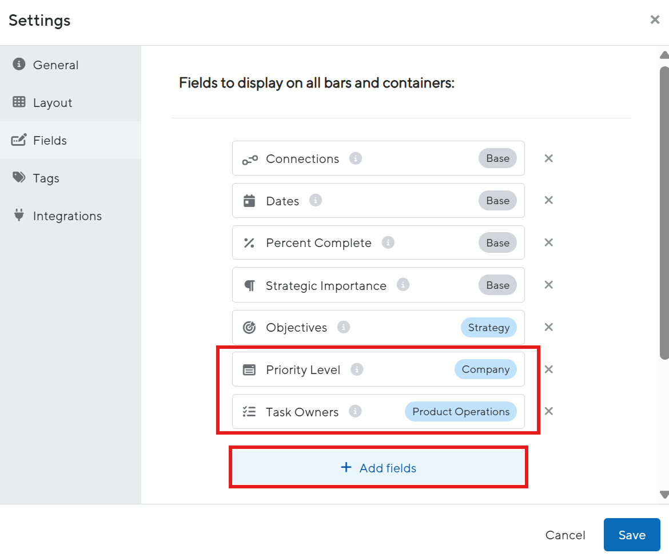669x557 pixels.
Task: Remove the Objectives field from the list
Action: coord(548,327)
